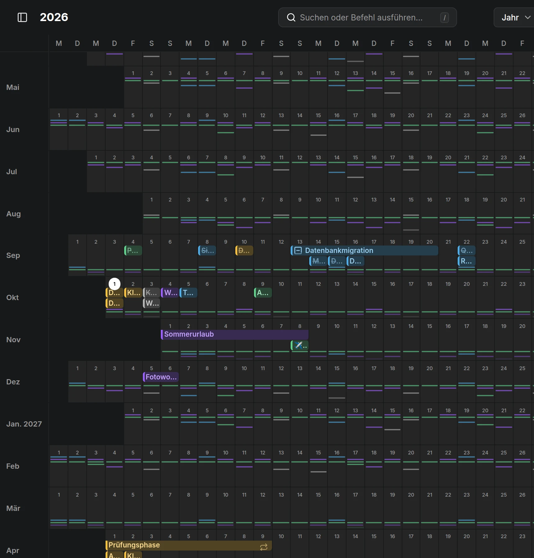Click the Sep month label

13,255
